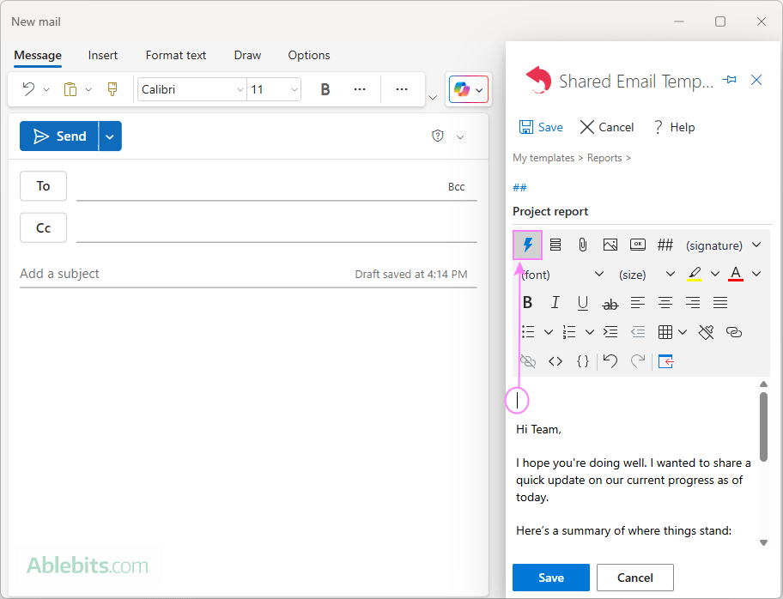Click the blue Save button at bottom
The height and width of the screenshot is (599, 783).
tap(551, 578)
